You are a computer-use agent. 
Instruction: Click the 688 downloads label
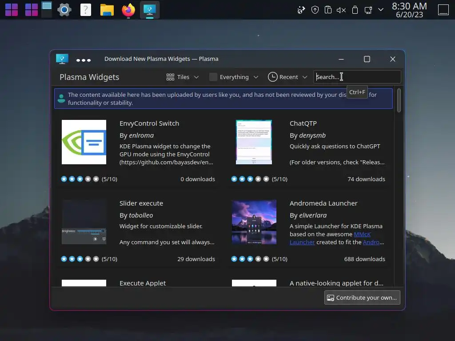pyautogui.click(x=364, y=259)
